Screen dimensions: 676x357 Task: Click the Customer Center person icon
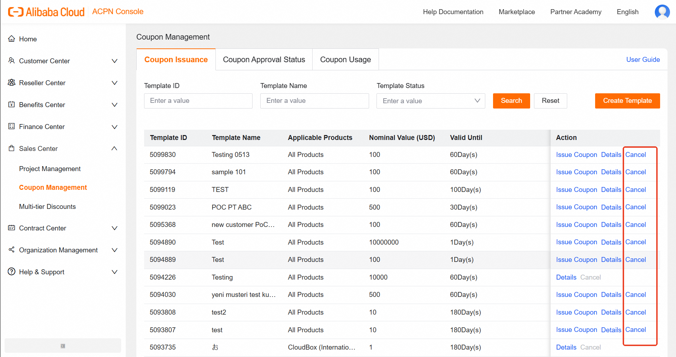(12, 61)
